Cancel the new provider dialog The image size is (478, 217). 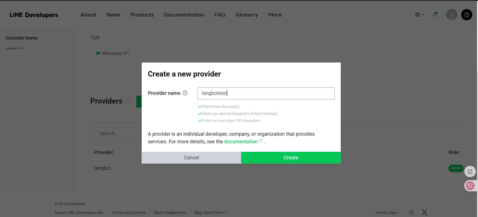click(x=191, y=158)
